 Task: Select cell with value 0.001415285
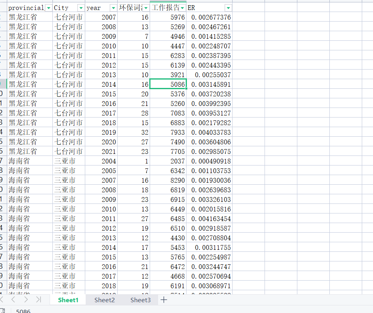coord(209,36)
